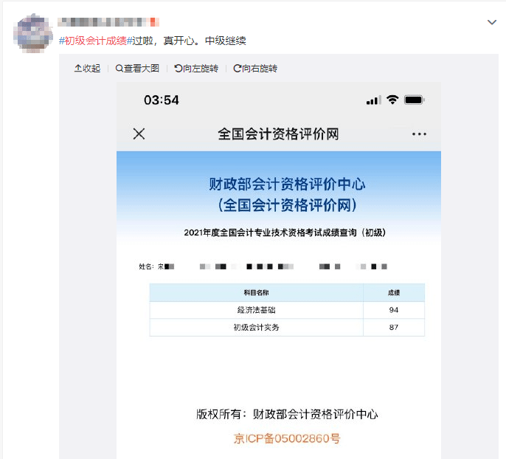Click the X close icon in screenshot
This screenshot has height=459, width=506.
point(139,134)
